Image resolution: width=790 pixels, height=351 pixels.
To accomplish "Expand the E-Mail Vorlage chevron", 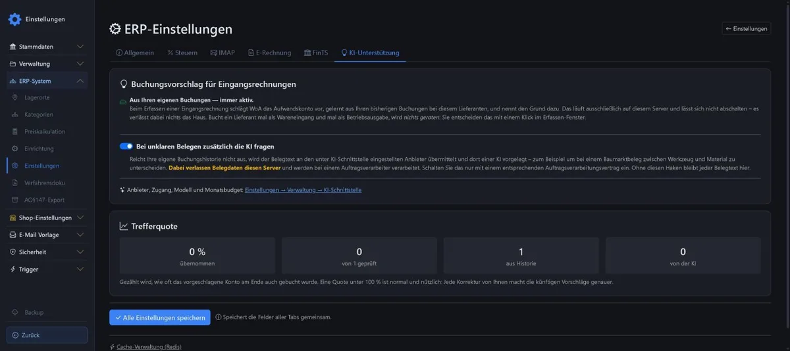I will point(80,235).
